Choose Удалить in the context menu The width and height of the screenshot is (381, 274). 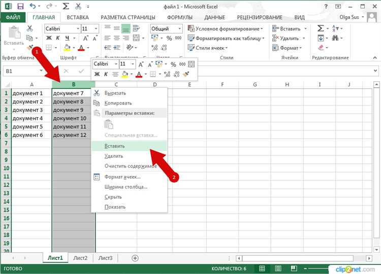(x=129, y=156)
